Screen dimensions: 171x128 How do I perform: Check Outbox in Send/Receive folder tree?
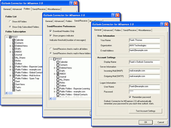[58, 86]
